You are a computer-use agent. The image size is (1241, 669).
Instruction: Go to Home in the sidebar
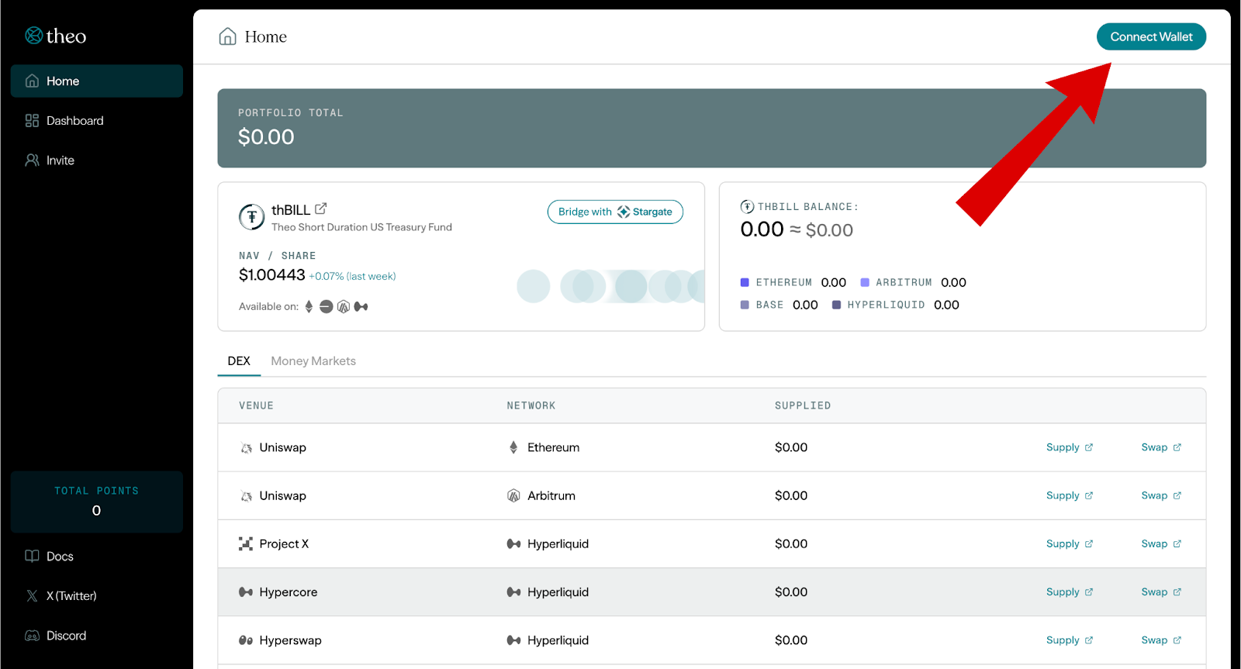click(97, 81)
